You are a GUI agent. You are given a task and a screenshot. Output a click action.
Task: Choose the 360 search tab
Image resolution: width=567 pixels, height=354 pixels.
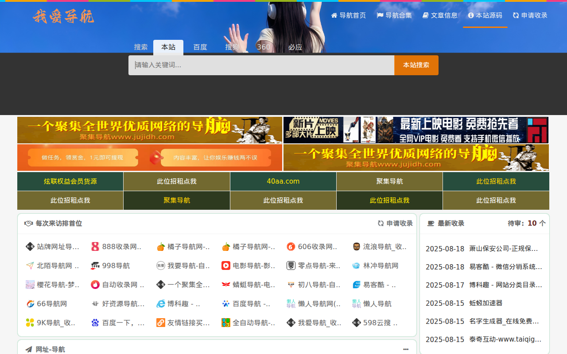pos(264,47)
